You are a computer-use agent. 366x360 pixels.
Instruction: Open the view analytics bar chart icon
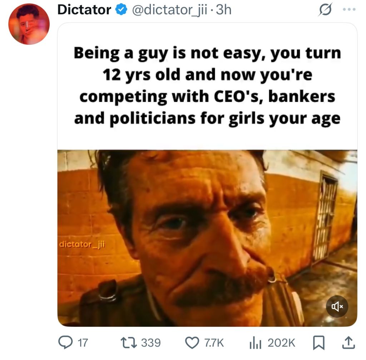[x=256, y=343]
